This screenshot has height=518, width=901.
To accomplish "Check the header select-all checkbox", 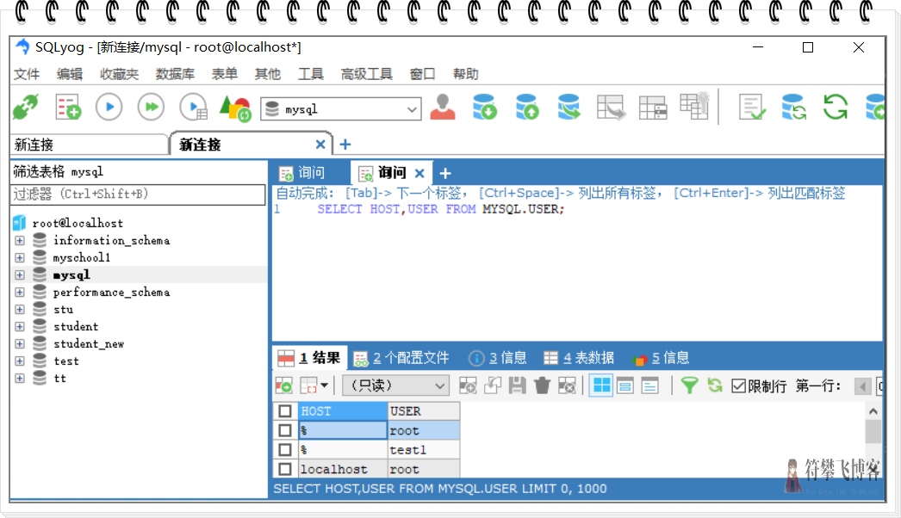I will 285,411.
